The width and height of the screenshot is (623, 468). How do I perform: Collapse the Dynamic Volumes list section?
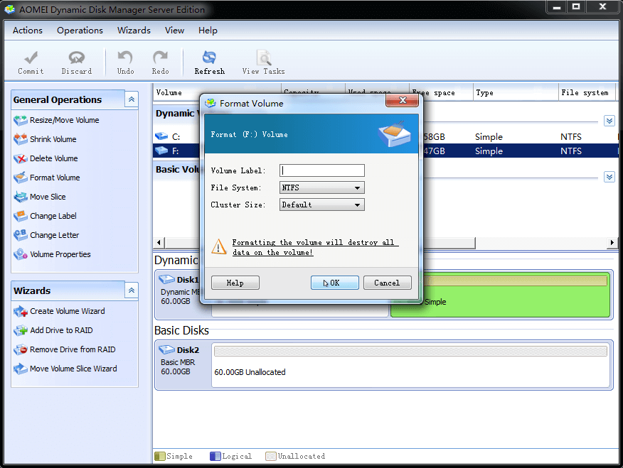coord(609,121)
